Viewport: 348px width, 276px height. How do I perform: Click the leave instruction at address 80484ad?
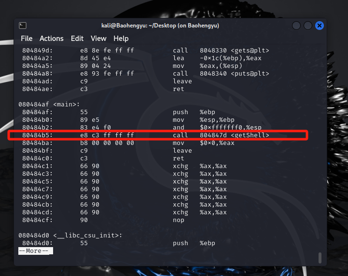182,81
